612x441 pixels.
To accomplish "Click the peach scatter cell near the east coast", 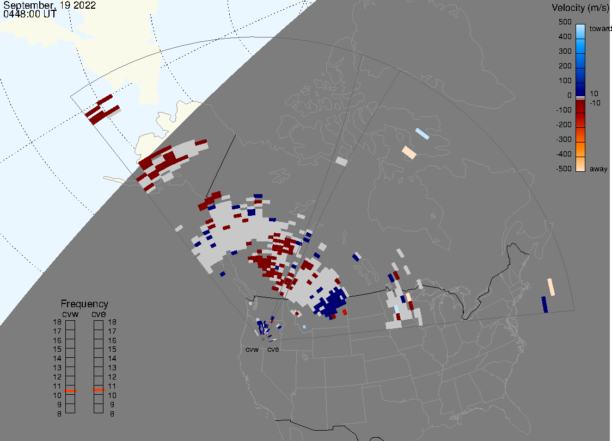I will pyautogui.click(x=551, y=287).
